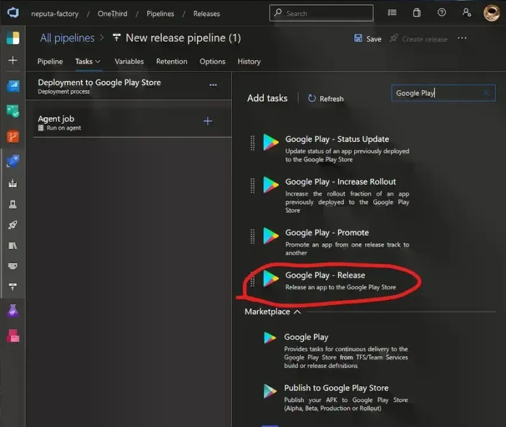Open the help question mark icon
This screenshot has height=427, width=506.
pyautogui.click(x=441, y=13)
